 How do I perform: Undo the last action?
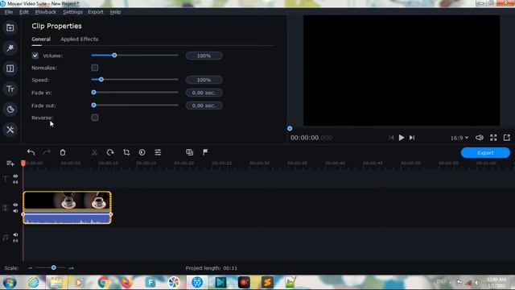[x=31, y=152]
